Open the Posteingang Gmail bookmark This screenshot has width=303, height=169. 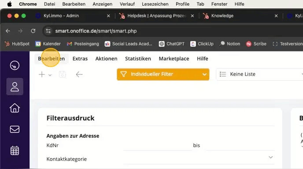coord(83,44)
